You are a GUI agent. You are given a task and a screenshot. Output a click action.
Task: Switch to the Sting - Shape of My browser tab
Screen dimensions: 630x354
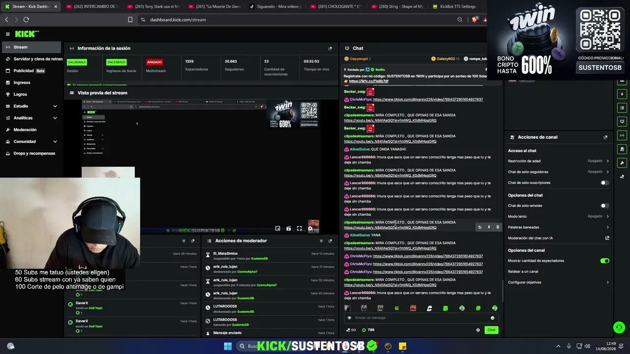[397, 6]
